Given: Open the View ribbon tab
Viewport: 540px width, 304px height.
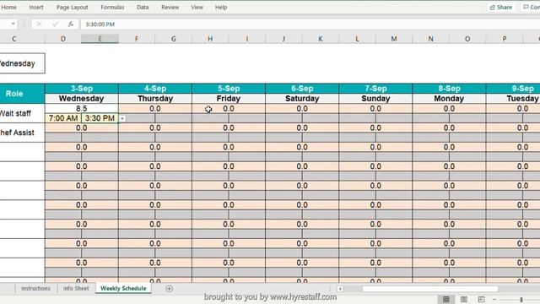Looking at the screenshot, I should [x=197, y=8].
